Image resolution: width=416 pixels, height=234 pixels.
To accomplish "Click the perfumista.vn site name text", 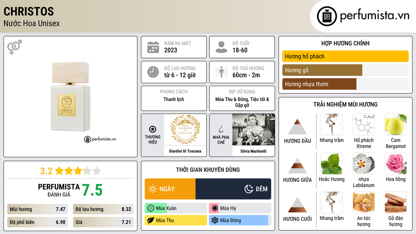I will pyautogui.click(x=375, y=16).
